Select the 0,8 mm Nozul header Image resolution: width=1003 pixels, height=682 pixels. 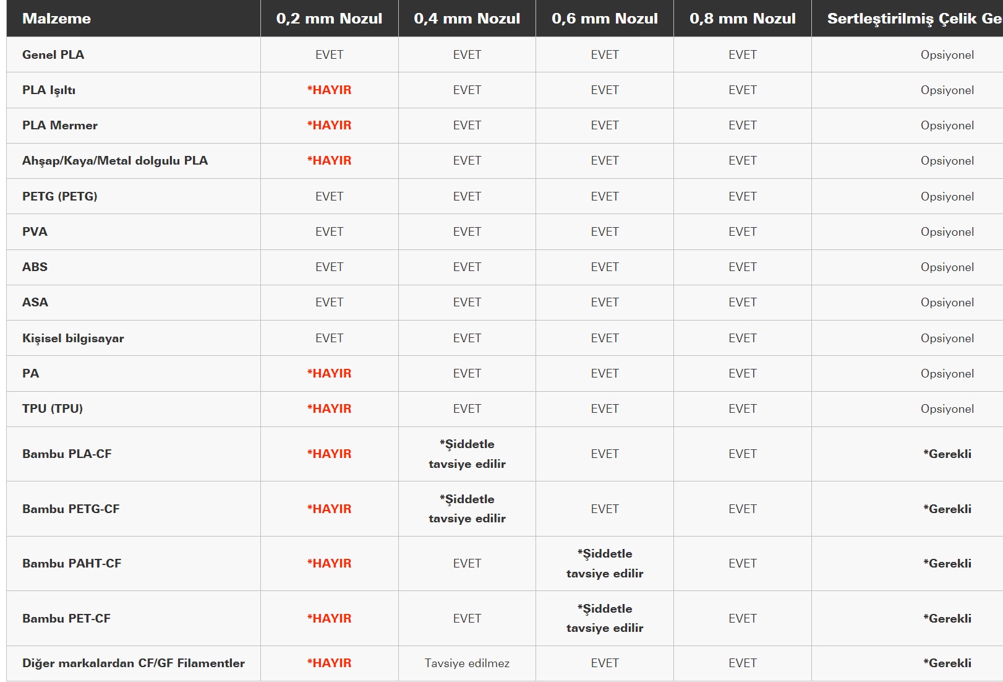point(743,19)
